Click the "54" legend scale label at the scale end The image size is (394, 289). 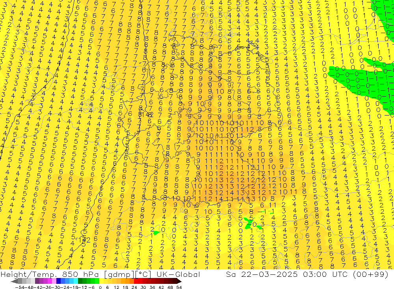click(x=179, y=287)
